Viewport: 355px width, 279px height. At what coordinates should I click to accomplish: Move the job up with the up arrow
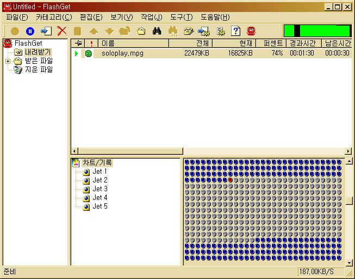coord(94,31)
